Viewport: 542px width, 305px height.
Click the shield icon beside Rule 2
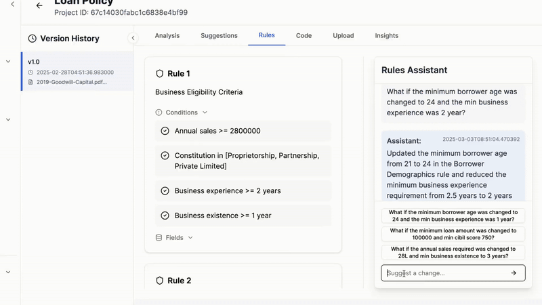tap(160, 281)
